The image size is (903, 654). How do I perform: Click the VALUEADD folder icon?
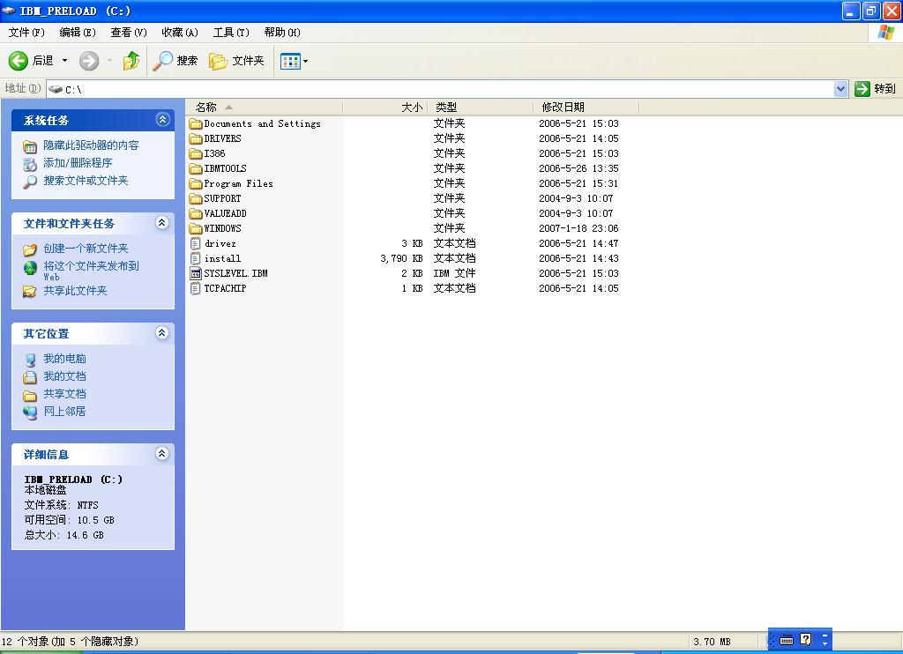(x=196, y=213)
